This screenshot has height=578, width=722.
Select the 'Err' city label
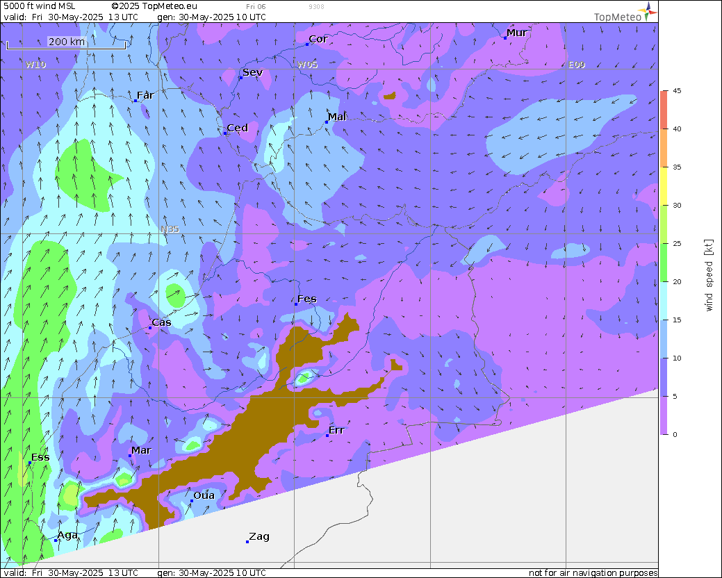(336, 430)
